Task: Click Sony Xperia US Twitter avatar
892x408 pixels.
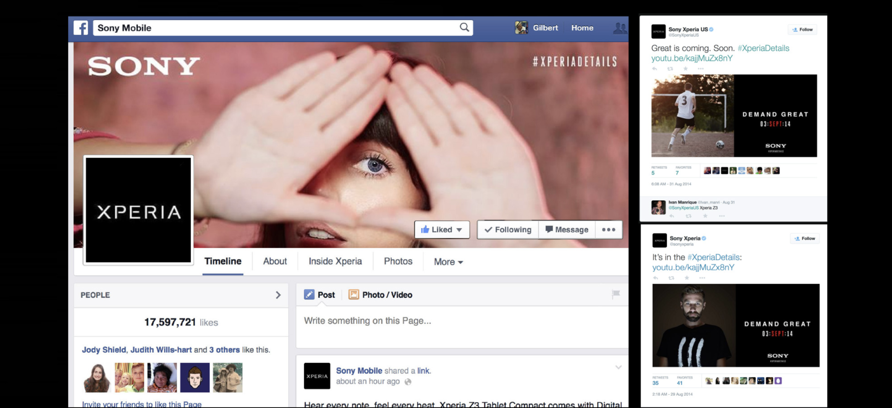Action: [x=658, y=31]
